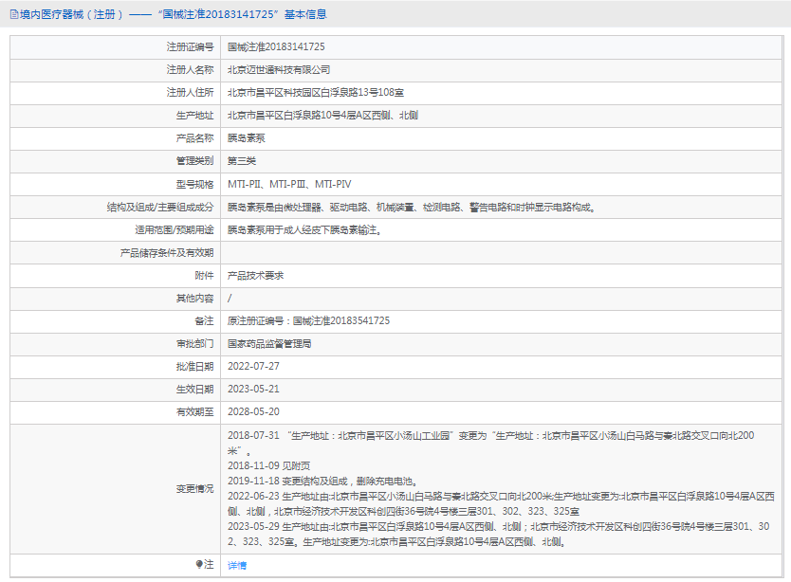
Task: Click the 其他内容 slash value
Action: click(x=230, y=298)
